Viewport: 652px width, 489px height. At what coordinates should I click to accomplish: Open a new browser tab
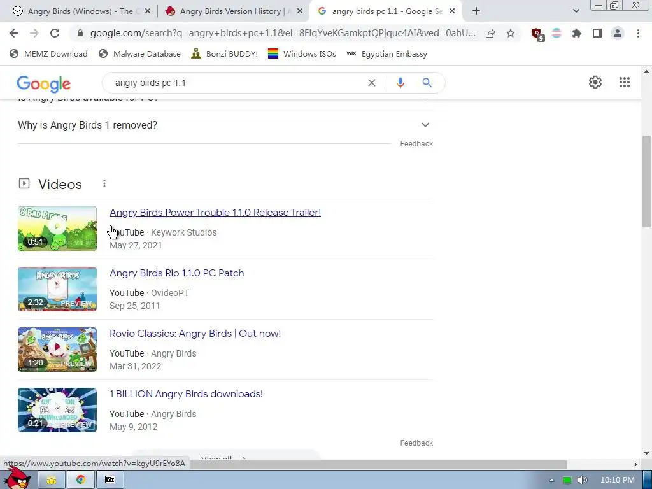[x=476, y=11]
